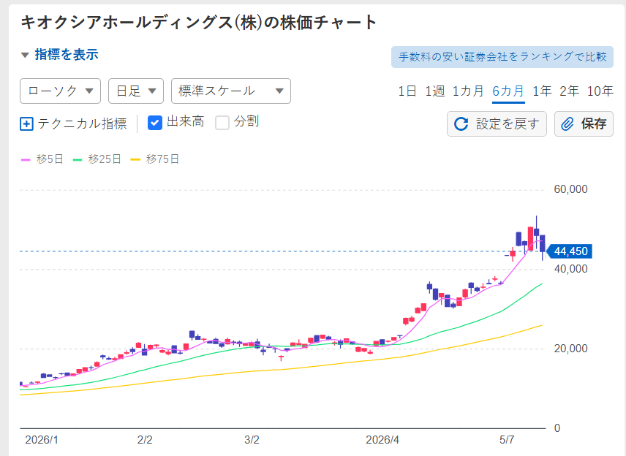Enable the 分割 checkbox
This screenshot has width=626, height=456.
(222, 123)
